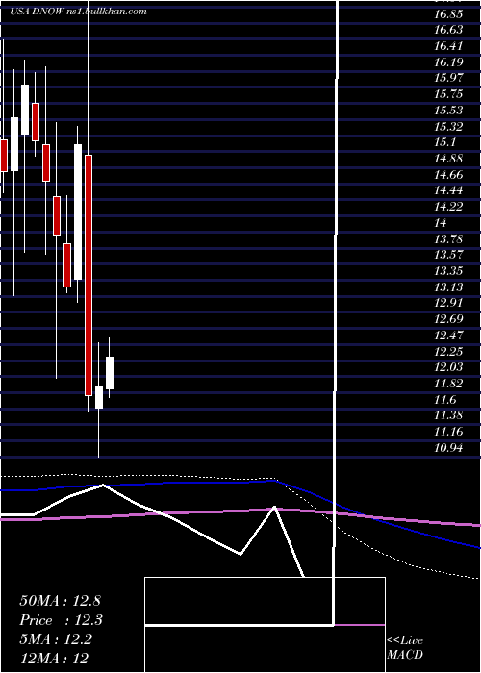Viewport: 481px width, 673px height.
Task: Click the 15.75 price axis label
Action: (448, 94)
